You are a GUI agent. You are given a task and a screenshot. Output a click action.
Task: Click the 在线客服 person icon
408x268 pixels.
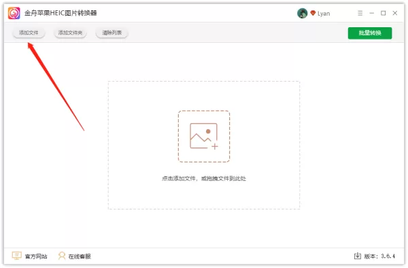62,256
